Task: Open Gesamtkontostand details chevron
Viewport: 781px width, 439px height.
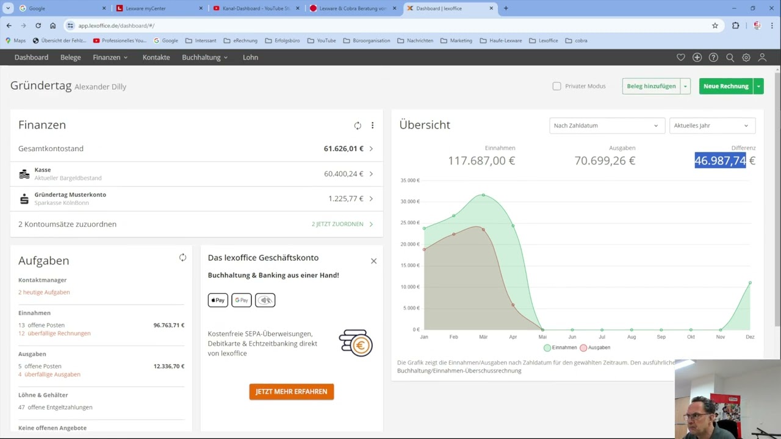Action: [x=371, y=149]
